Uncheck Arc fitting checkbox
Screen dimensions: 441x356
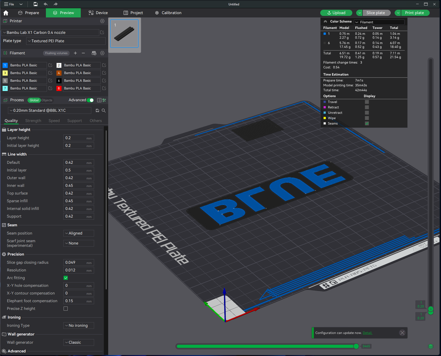[x=66, y=278]
